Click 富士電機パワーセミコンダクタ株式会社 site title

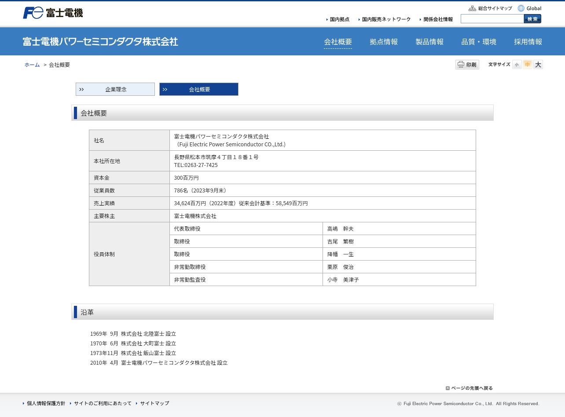tap(100, 42)
